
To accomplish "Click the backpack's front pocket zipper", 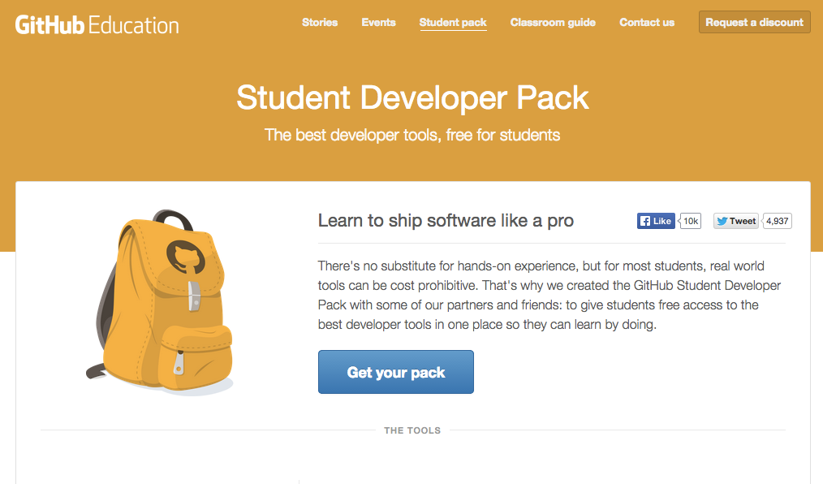I will click(179, 362).
